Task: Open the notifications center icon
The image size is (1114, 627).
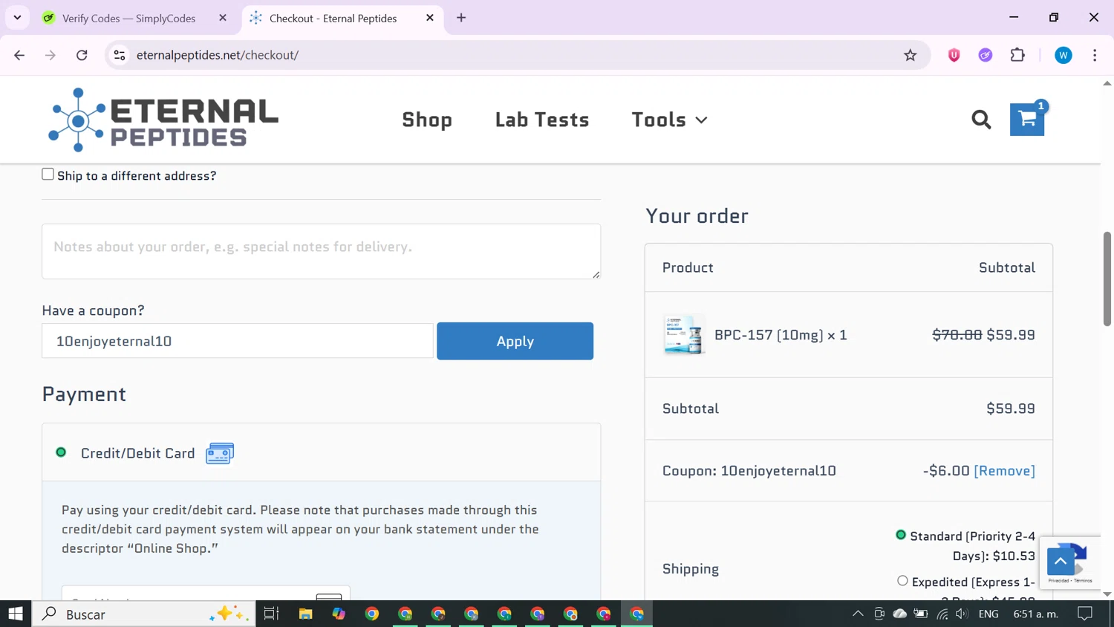Action: [x=1085, y=614]
